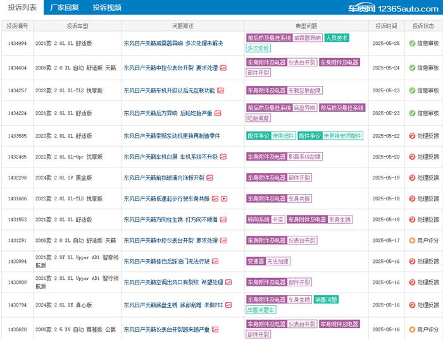
Task: Select the 车身共振 tag
Action: click(x=299, y=198)
